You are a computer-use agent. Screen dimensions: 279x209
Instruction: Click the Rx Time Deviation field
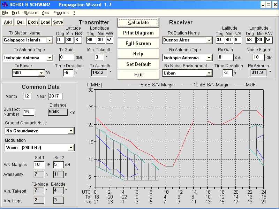[228, 73]
